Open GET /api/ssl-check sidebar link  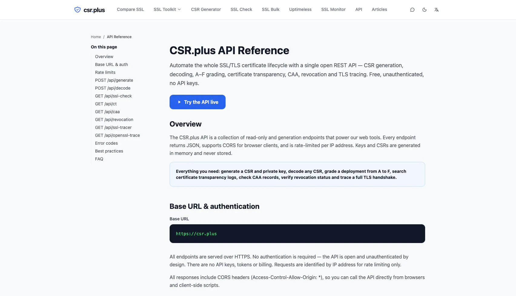(x=114, y=96)
